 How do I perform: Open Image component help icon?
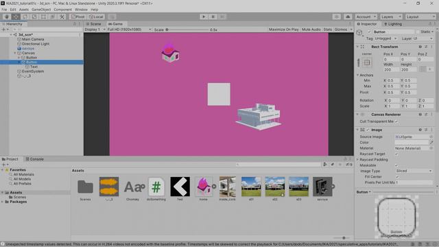coord(420,130)
